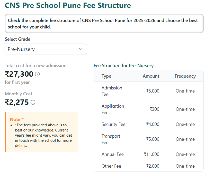Click the Frequency column header

tap(185, 76)
